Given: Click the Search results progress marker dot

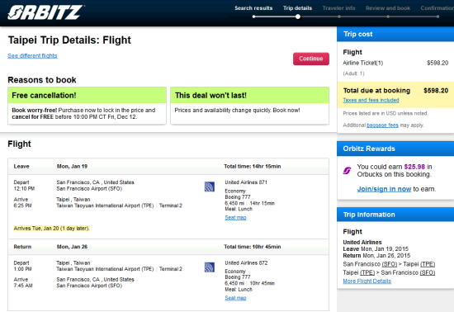Looking at the screenshot, I should tap(253, 17).
